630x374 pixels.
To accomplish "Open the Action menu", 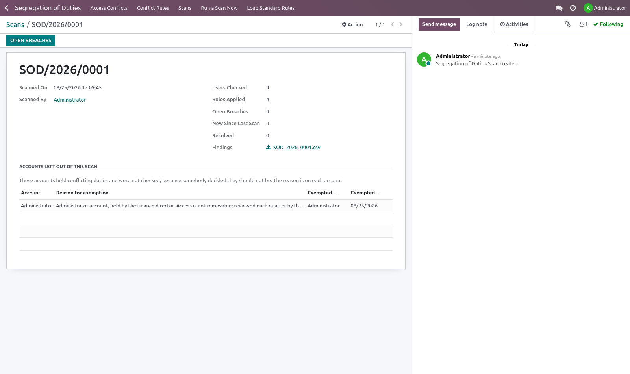I will [x=352, y=24].
